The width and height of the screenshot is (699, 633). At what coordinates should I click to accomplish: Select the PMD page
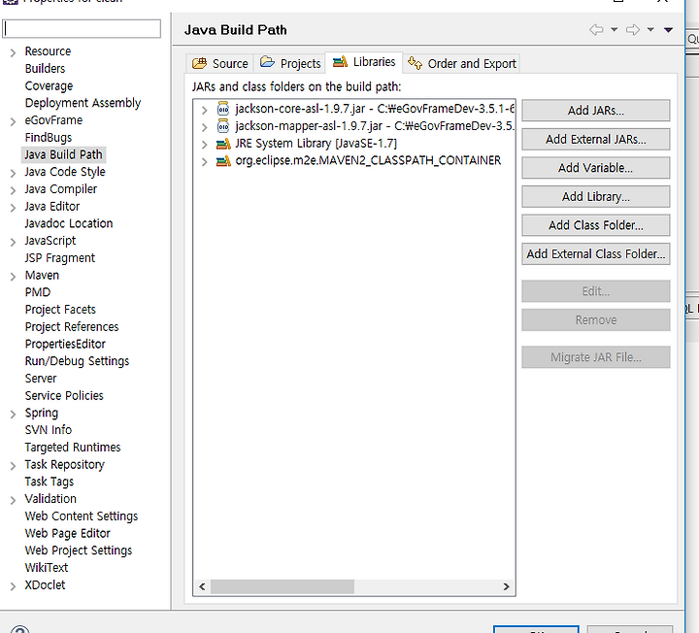(38, 292)
